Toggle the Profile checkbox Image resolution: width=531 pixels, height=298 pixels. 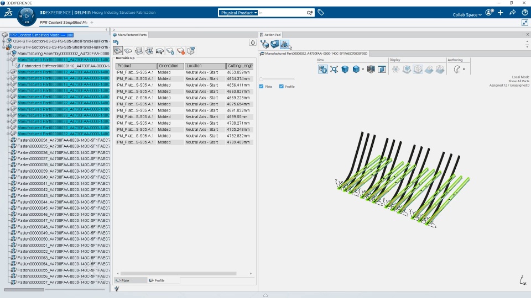click(281, 87)
